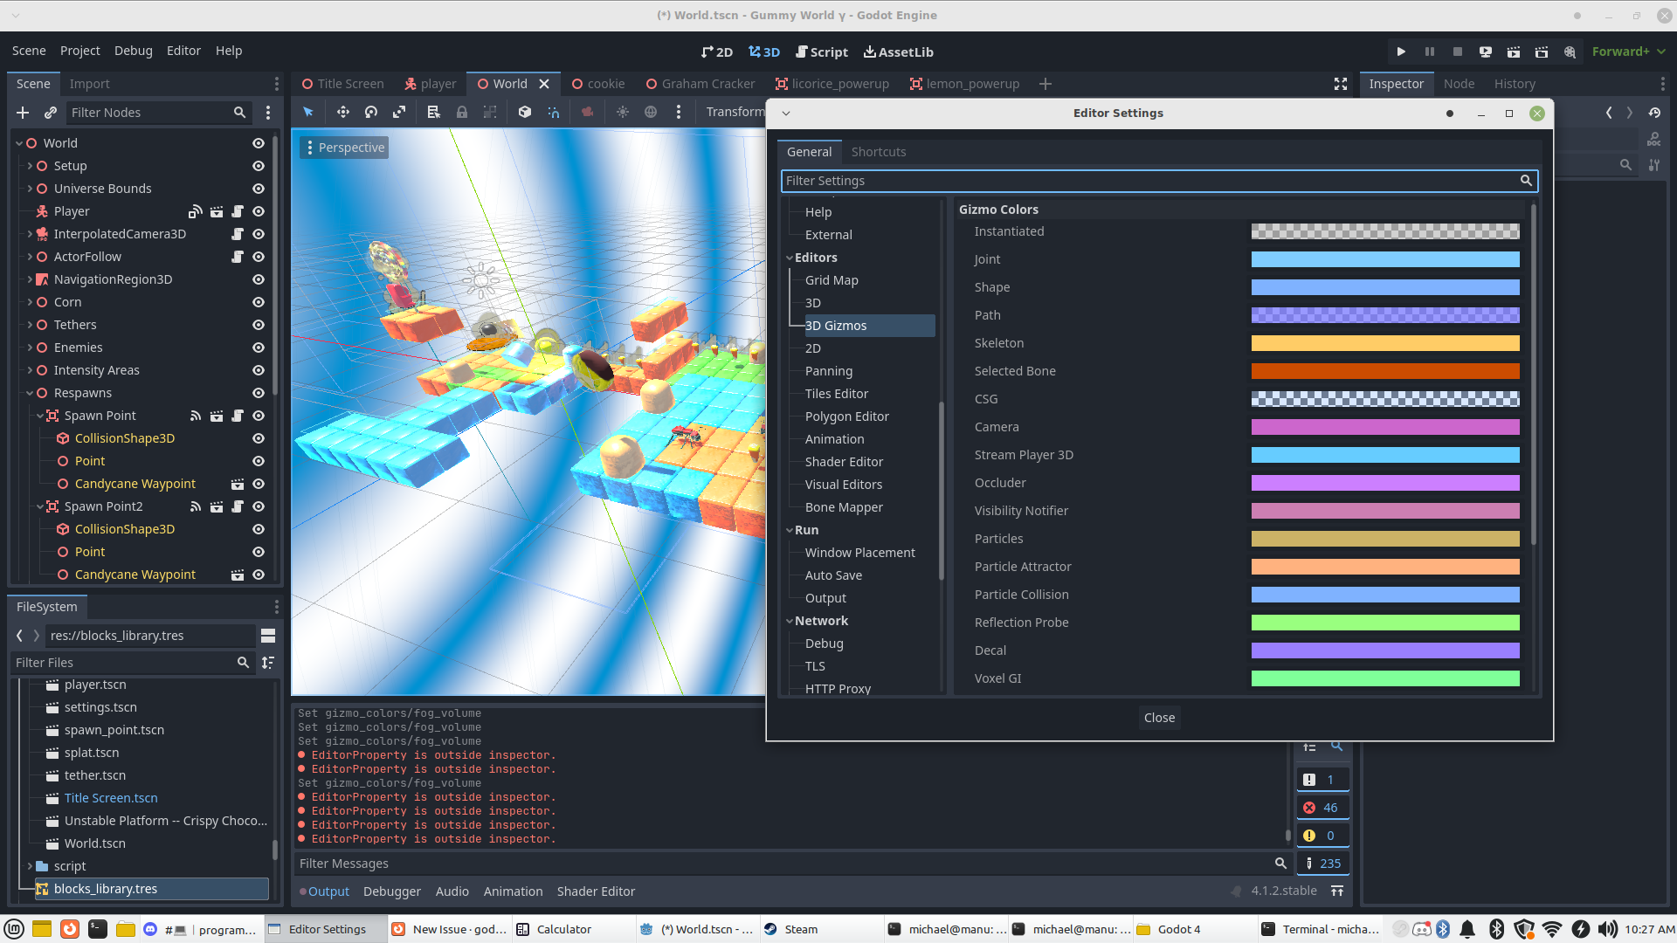Select the Scale tool
Image resolution: width=1677 pixels, height=943 pixels.
coord(398,112)
